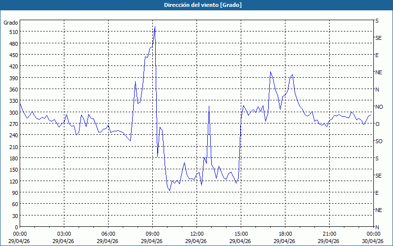Select the 18:00 time label
This screenshot has height=246, width=393.
(285, 234)
